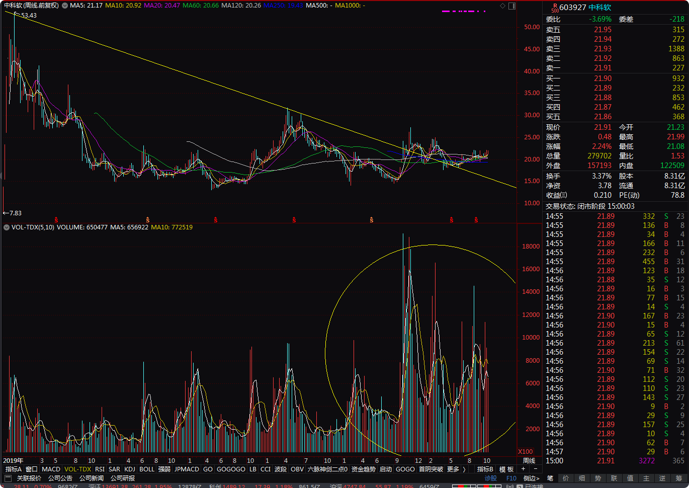Switch to the 主 main-force tab
This screenshot has height=488, width=689.
coord(646,478)
